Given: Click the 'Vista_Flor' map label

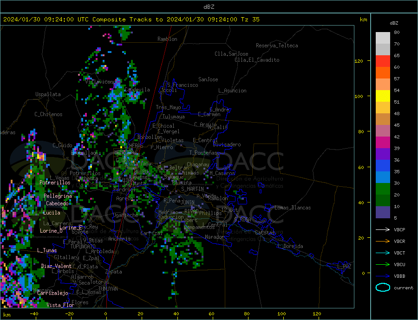Looking at the screenshot, I should (60, 305).
